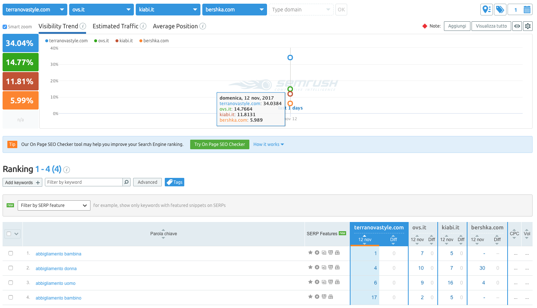Screen dimensions: 537x308
Task: Click the blue terranovastyle.com chart data point
Action: pyautogui.click(x=290, y=57)
